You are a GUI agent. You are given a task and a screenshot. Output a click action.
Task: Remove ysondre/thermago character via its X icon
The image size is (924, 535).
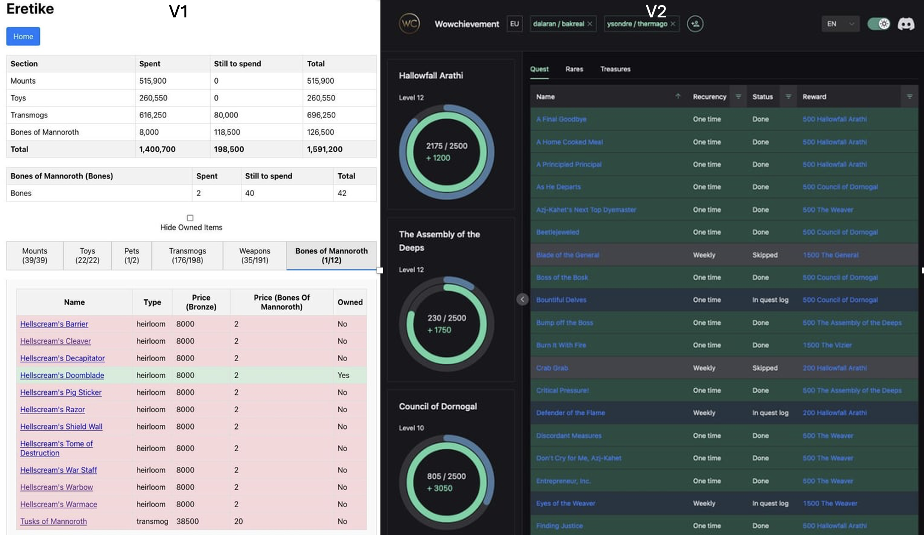click(x=673, y=24)
